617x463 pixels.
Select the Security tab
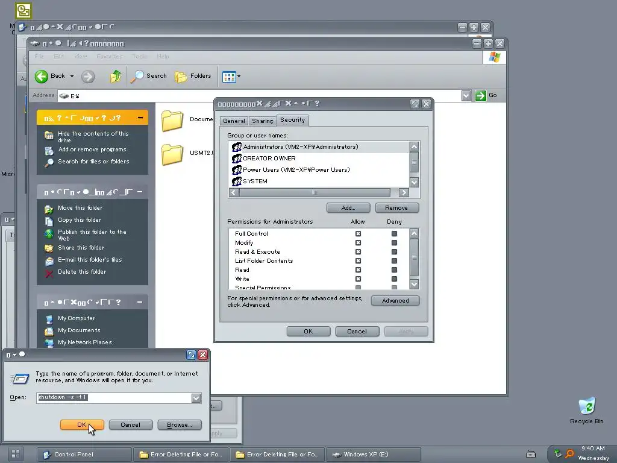tap(292, 120)
